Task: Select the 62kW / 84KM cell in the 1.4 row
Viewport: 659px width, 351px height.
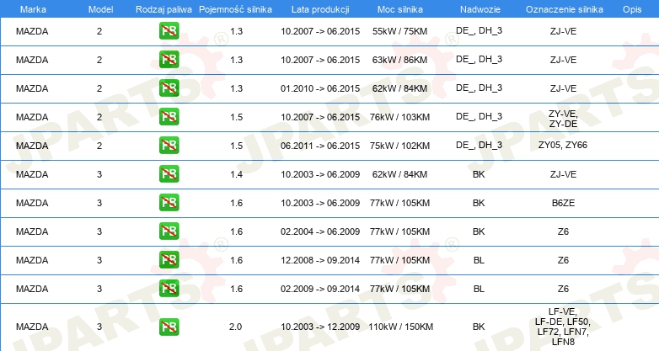Action: click(x=399, y=174)
